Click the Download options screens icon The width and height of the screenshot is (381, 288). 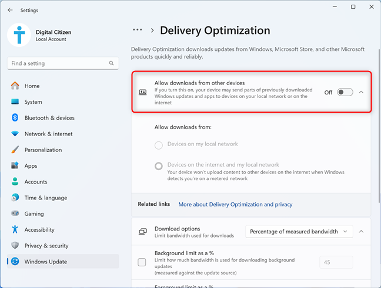tap(143, 232)
